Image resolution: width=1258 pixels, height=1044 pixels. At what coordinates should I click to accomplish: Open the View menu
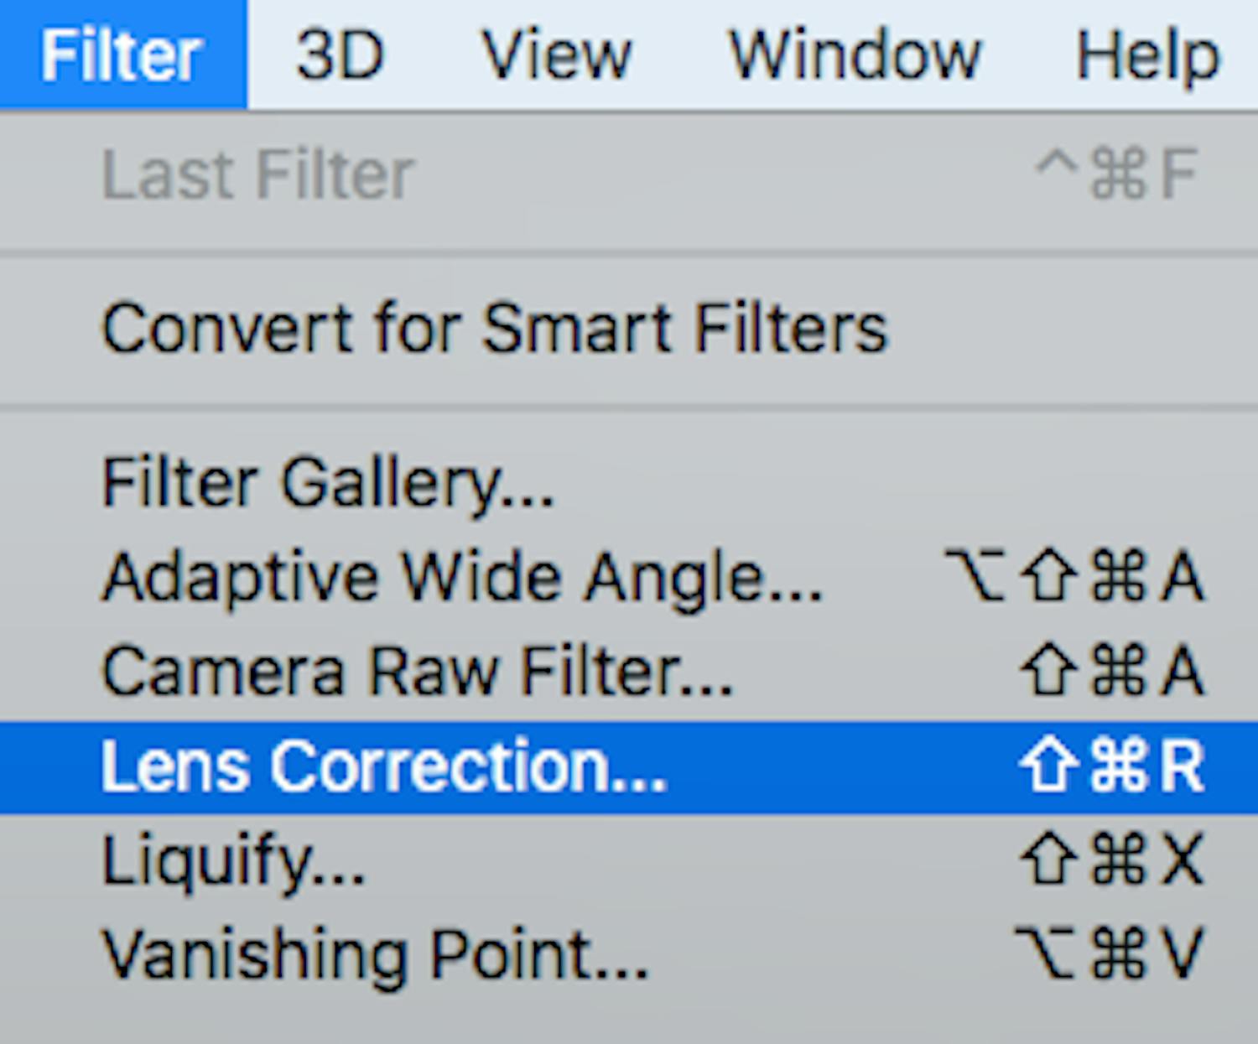tap(558, 53)
